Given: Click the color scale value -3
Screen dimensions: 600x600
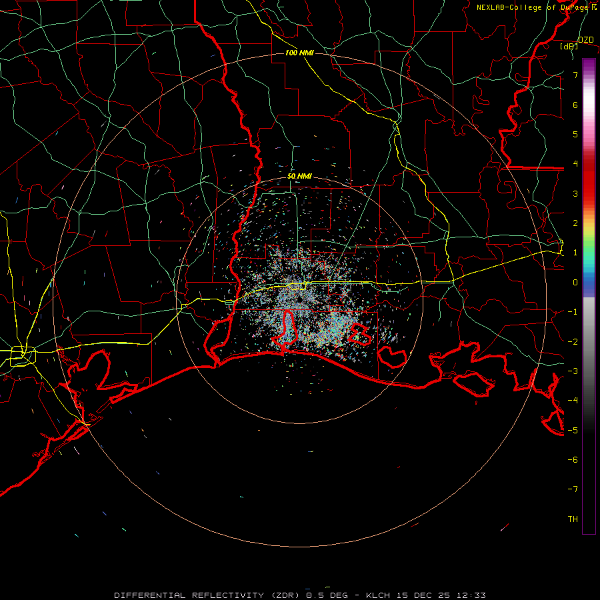Looking at the screenshot, I should pyautogui.click(x=573, y=371).
